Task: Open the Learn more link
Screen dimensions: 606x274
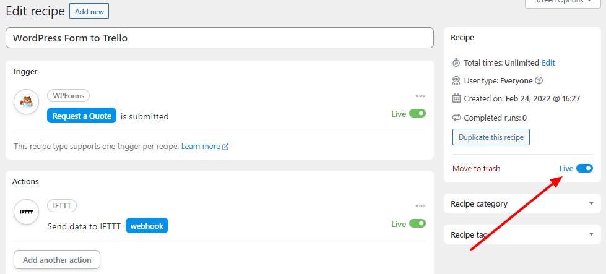Action: point(205,147)
